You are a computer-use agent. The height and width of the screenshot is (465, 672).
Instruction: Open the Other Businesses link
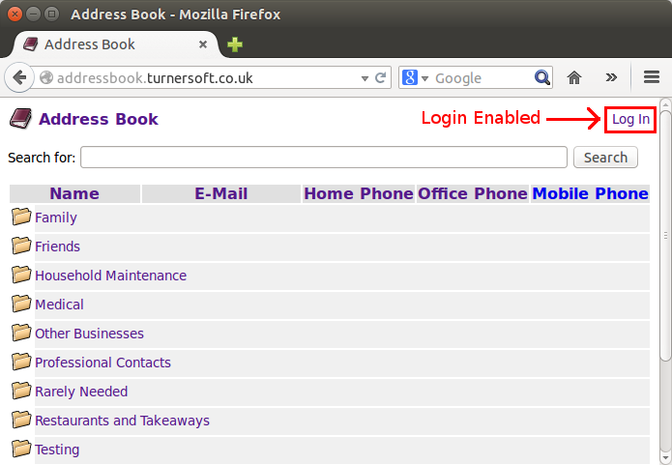click(89, 334)
